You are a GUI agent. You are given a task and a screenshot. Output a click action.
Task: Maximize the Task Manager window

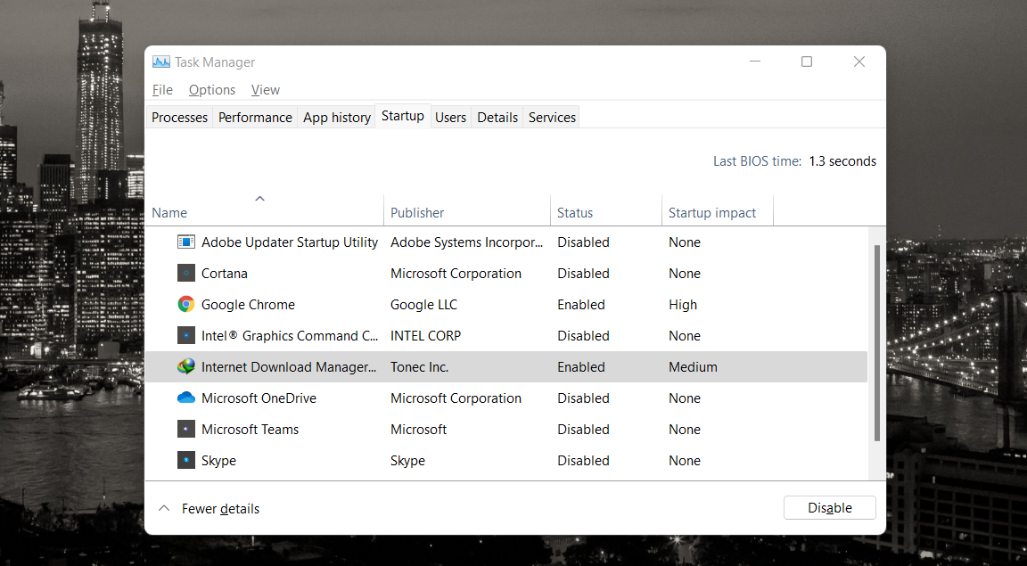pyautogui.click(x=807, y=62)
